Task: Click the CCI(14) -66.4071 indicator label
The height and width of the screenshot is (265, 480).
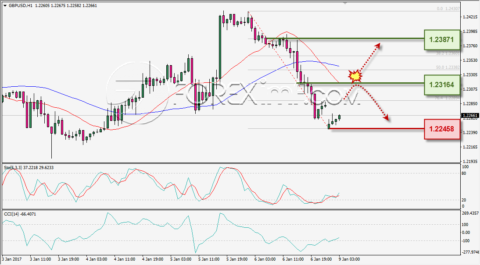Action: (20, 214)
